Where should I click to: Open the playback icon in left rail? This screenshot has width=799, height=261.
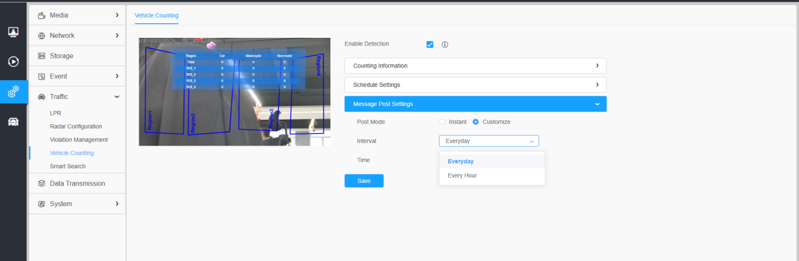pyautogui.click(x=13, y=62)
